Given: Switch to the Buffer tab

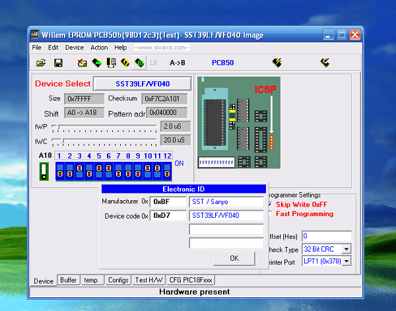Looking at the screenshot, I should (68, 280).
